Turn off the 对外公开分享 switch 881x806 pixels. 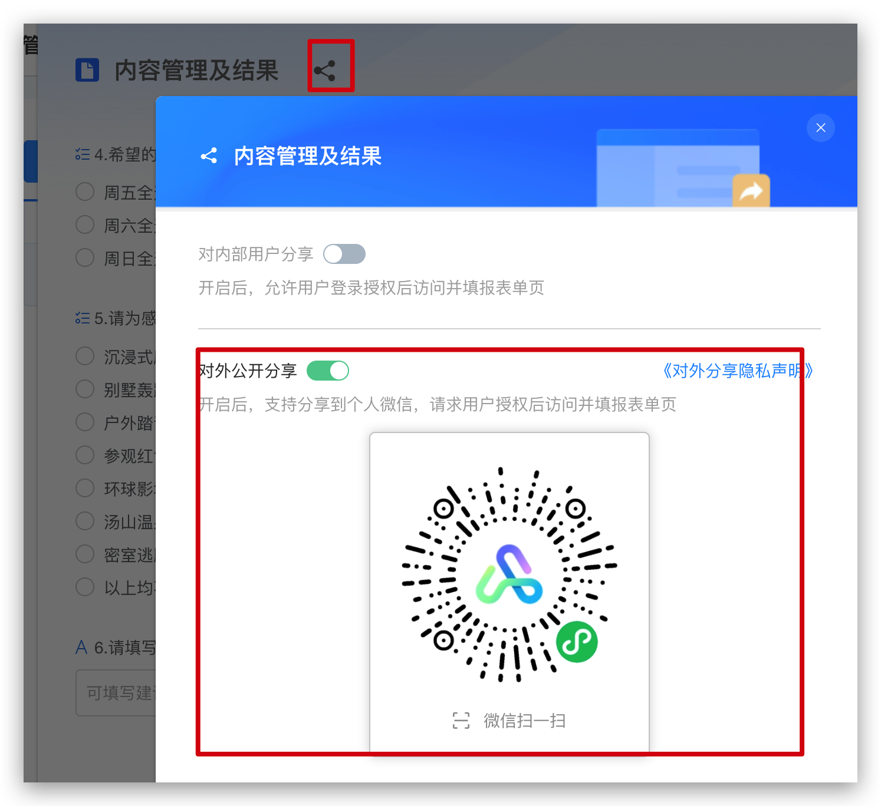tap(328, 371)
